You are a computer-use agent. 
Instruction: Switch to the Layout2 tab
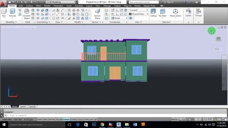[32, 107]
